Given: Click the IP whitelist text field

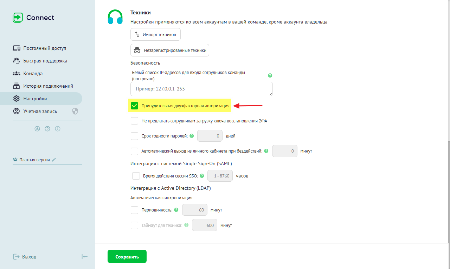Looking at the screenshot, I should click(x=201, y=89).
